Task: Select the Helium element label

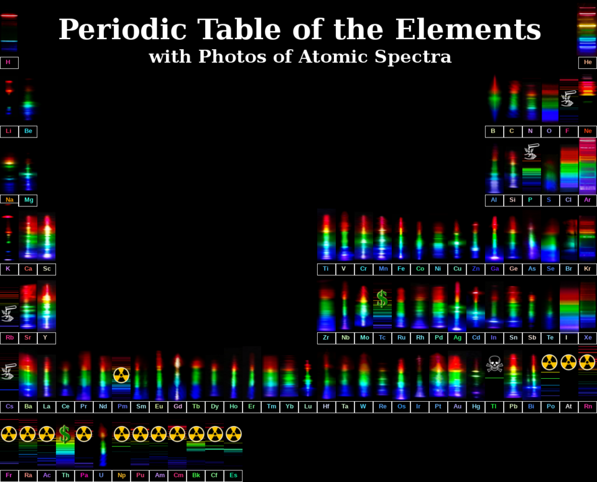Action: [587, 62]
